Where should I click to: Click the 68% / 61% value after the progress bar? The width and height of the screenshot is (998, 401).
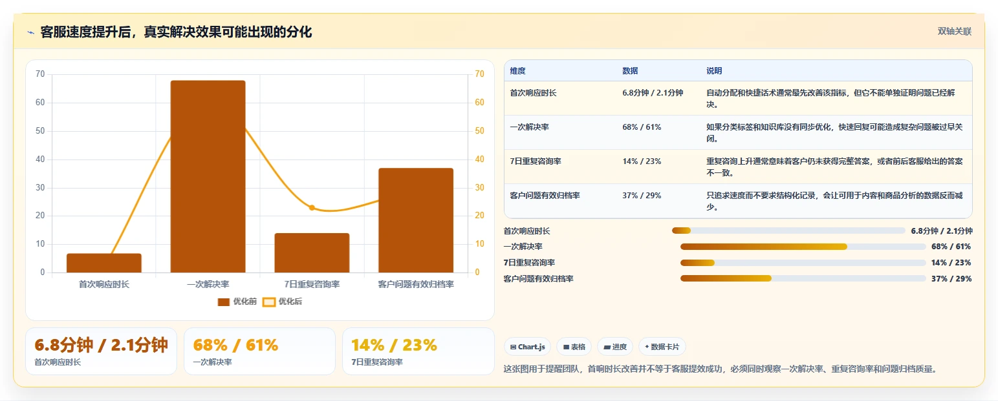pos(951,247)
